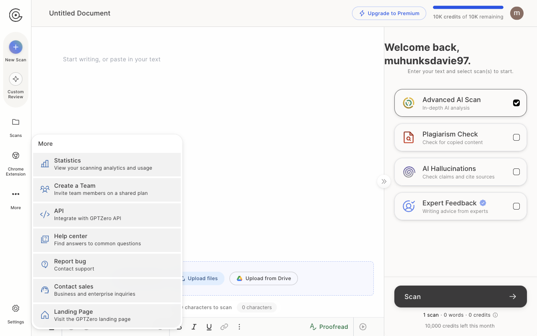
Task: Click the credits info icon
Action: pyautogui.click(x=495, y=315)
